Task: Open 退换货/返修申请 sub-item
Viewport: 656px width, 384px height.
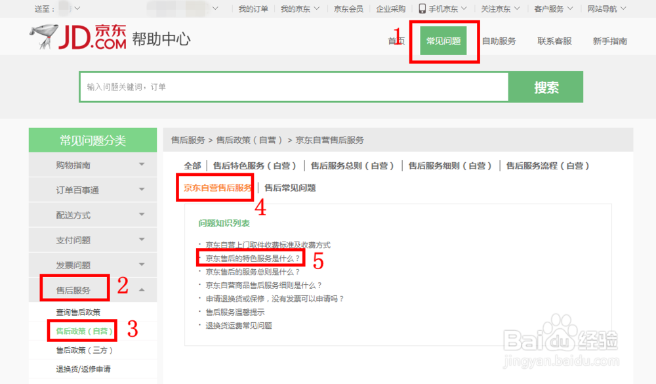Action: pyautogui.click(x=83, y=369)
